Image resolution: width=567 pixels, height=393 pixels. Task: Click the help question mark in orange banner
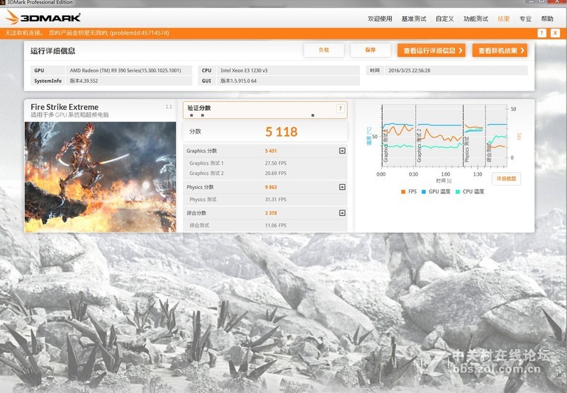(x=541, y=33)
